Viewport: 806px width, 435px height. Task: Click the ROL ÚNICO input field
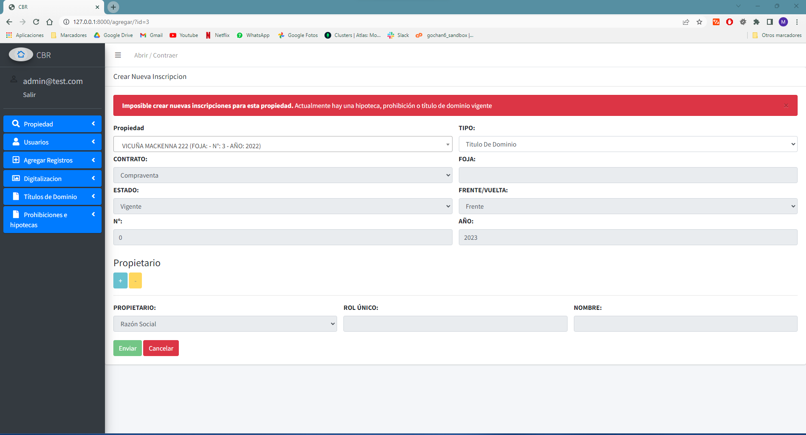455,324
